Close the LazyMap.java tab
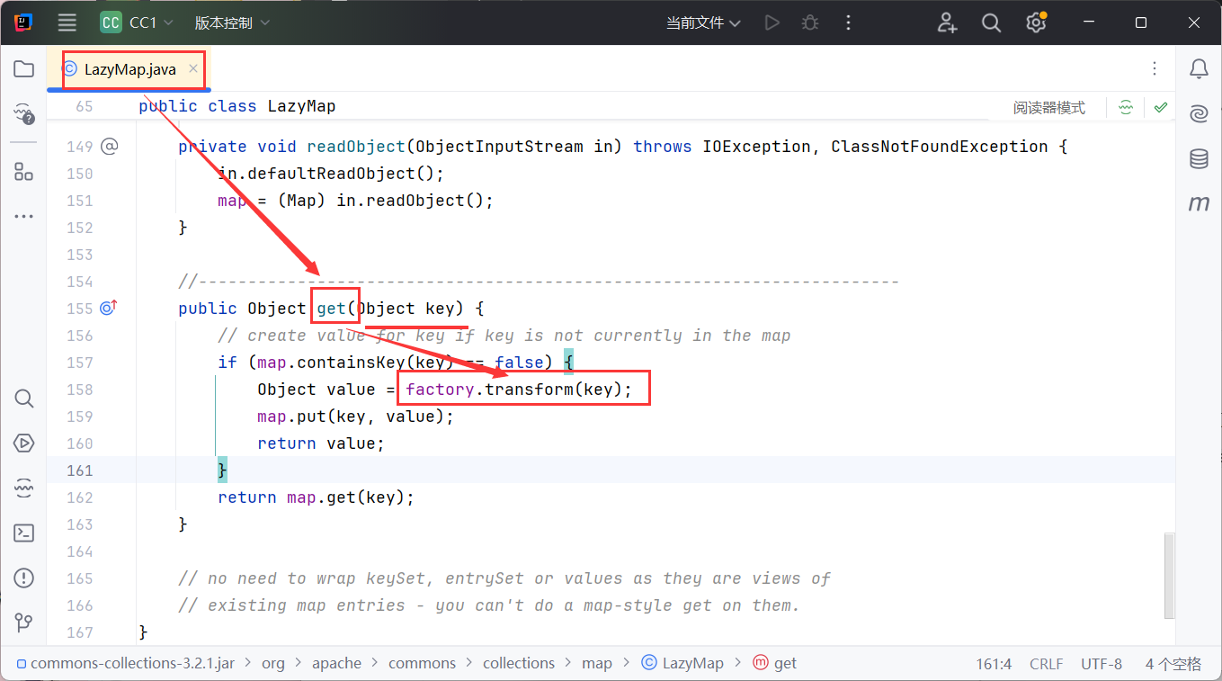 click(x=193, y=68)
